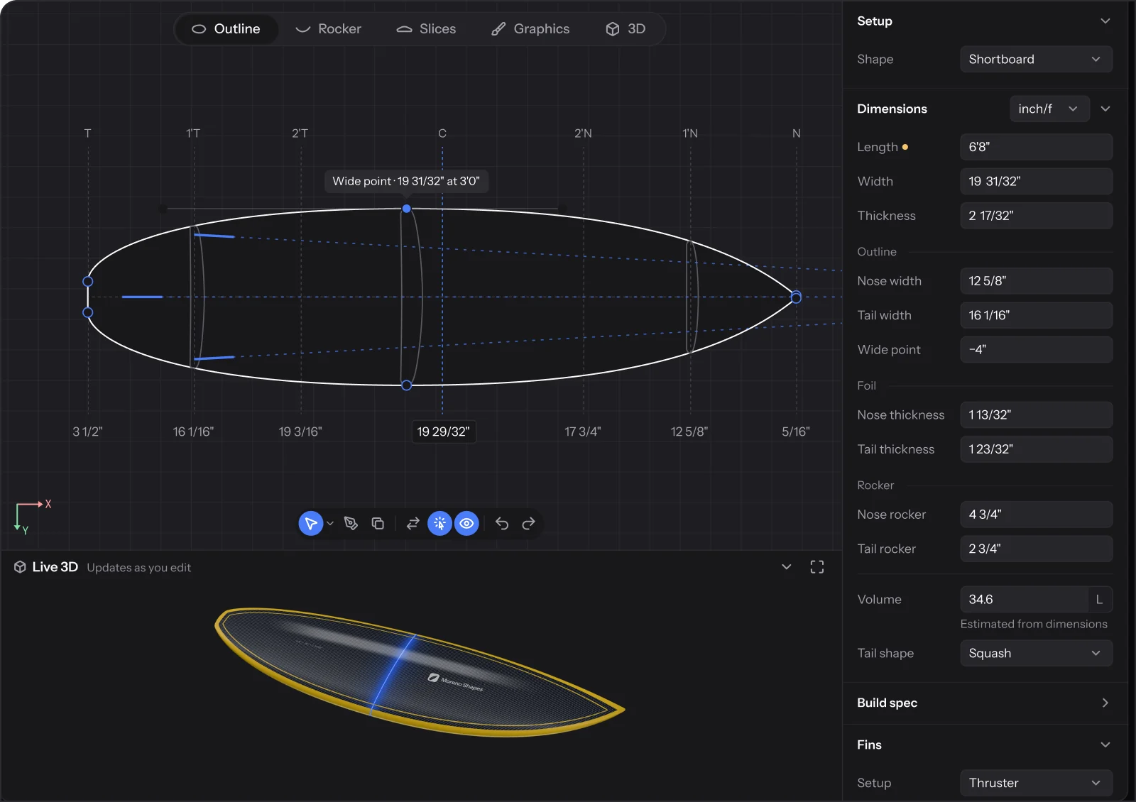The height and width of the screenshot is (802, 1136).
Task: Edit the Nose width field
Action: (1036, 281)
